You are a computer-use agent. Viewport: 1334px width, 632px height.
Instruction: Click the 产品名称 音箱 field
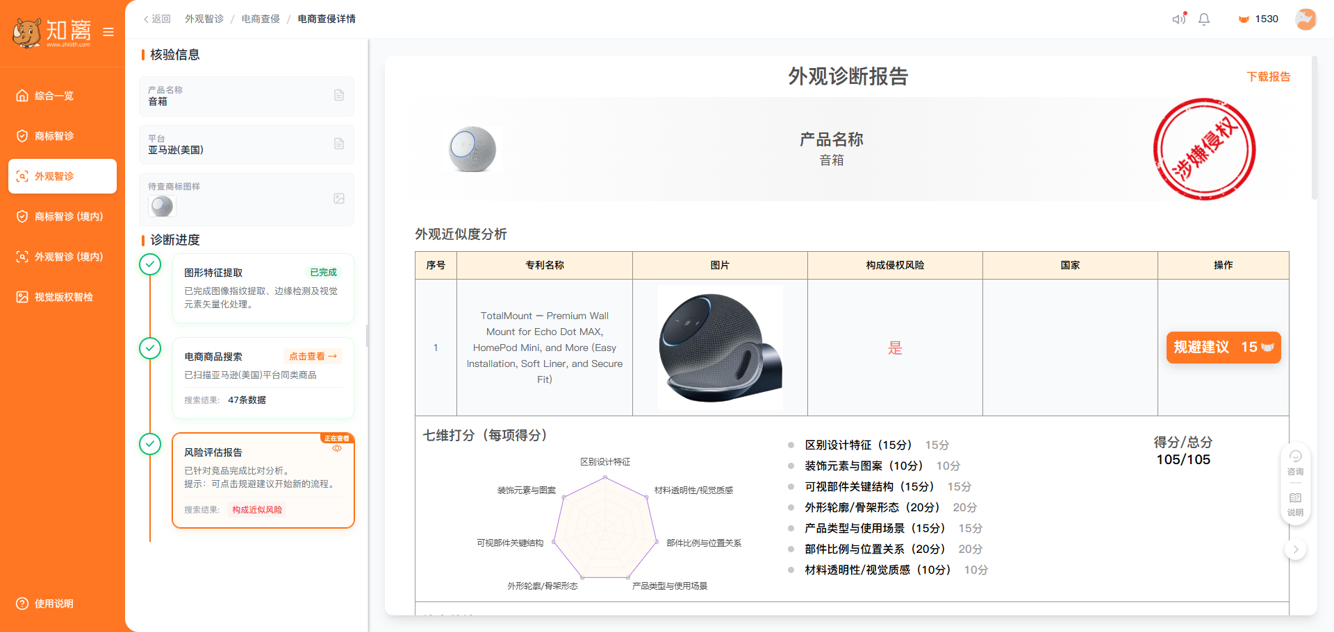(x=247, y=96)
